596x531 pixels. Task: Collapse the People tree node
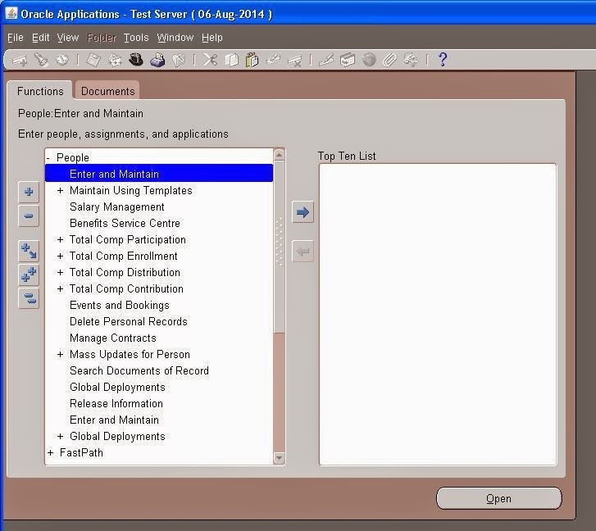pos(48,157)
